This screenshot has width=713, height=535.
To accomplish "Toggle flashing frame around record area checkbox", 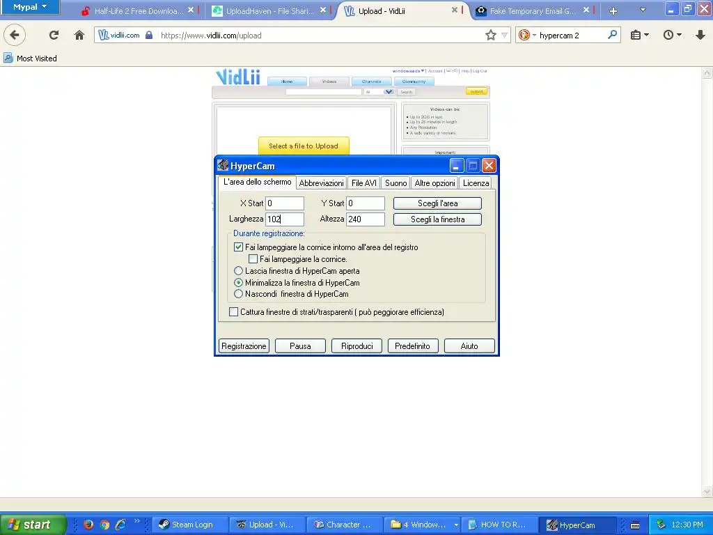I will point(238,247).
